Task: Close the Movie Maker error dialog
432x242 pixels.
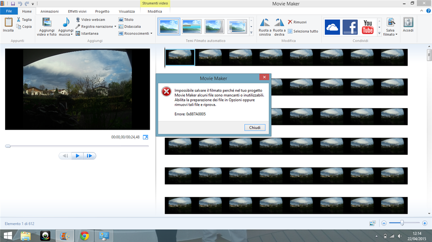Action: (264, 77)
